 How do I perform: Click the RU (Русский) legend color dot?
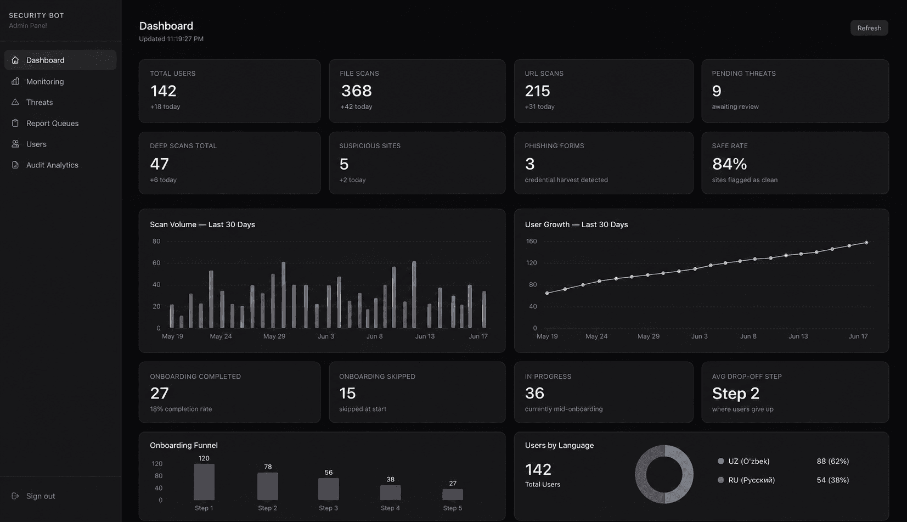(x=720, y=480)
